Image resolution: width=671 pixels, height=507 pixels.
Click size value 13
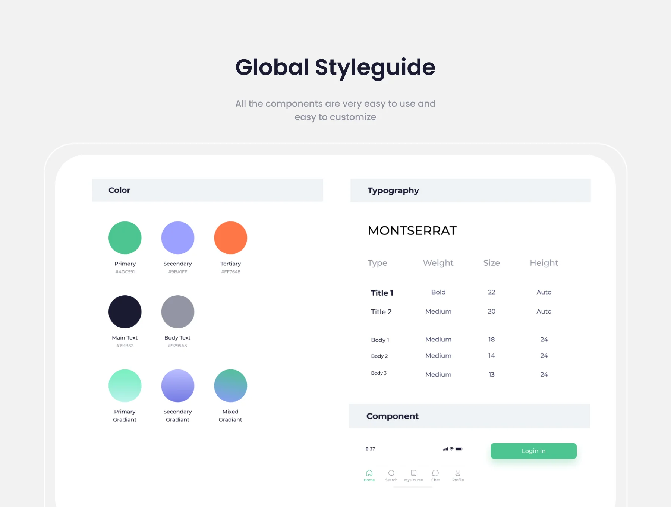click(491, 374)
